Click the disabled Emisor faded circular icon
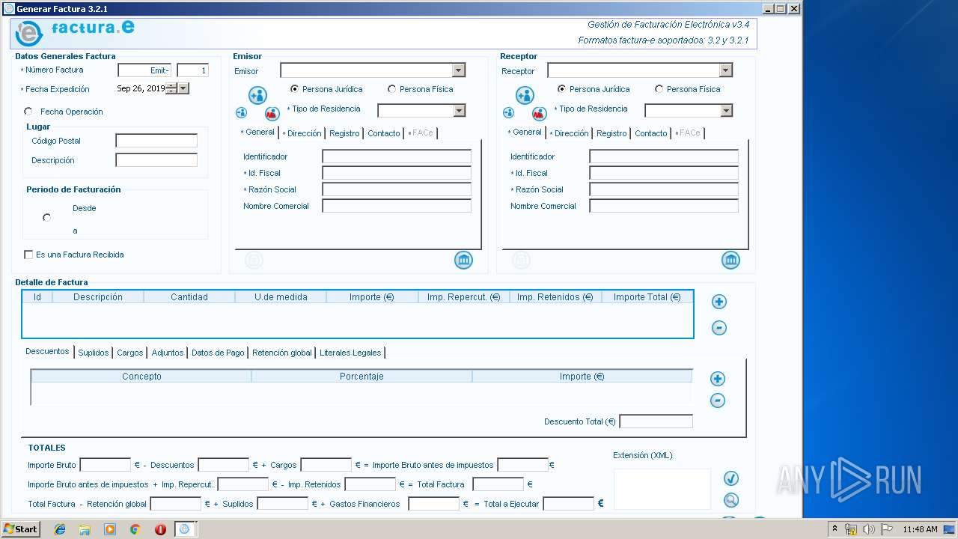The height and width of the screenshot is (539, 958). (x=254, y=260)
